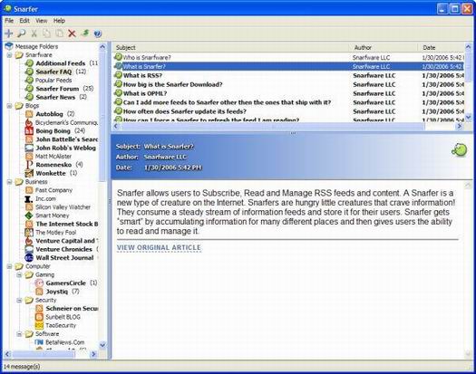Click the Bicyclemark's Communique flame icon
Viewport: 476px width, 374px height.
(x=29, y=122)
